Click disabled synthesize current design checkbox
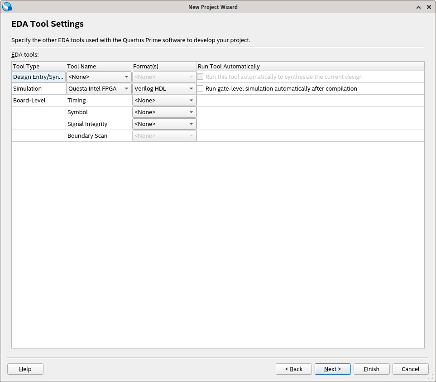436x382 pixels. point(200,77)
